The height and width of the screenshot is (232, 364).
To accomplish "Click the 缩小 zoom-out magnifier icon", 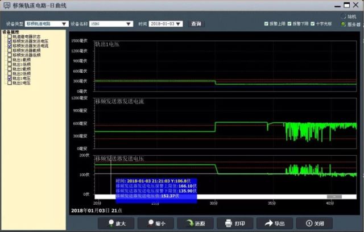I will point(151,223).
